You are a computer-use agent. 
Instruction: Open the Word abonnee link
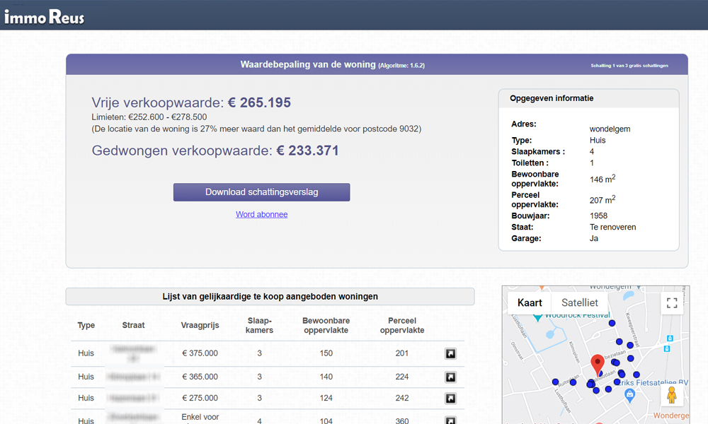[x=261, y=214]
